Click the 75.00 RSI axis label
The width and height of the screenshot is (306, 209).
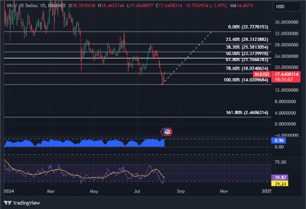pyautogui.click(x=280, y=162)
